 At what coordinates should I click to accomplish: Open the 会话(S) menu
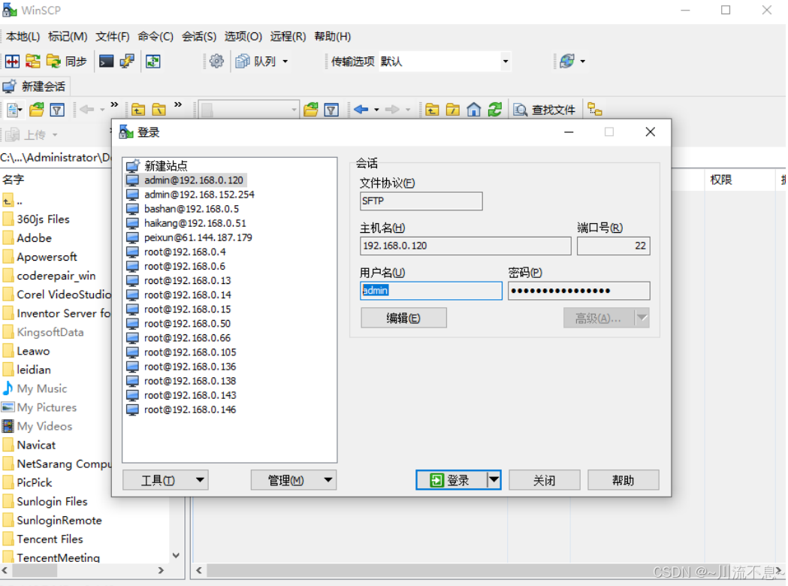(x=199, y=36)
